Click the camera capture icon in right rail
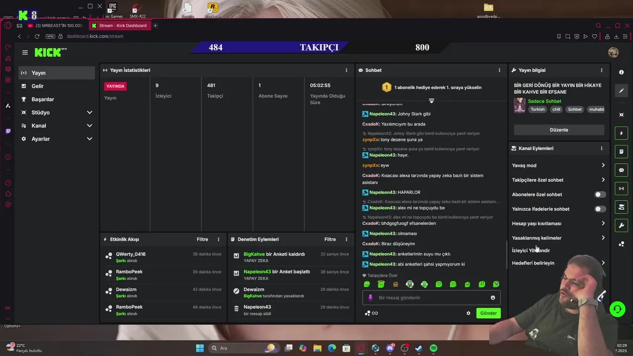The height and width of the screenshot is (356, 633). [x=622, y=115]
